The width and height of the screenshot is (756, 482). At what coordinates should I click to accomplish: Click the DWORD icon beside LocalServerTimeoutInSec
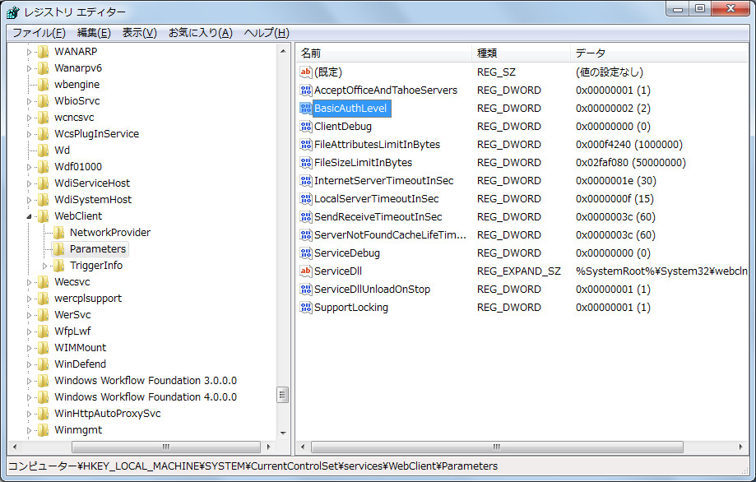(x=306, y=198)
